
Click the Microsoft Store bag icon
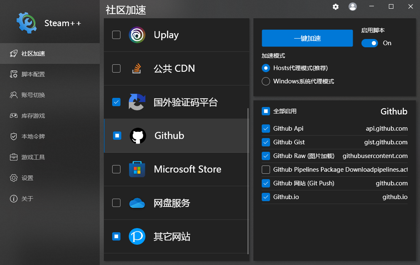[137, 169]
